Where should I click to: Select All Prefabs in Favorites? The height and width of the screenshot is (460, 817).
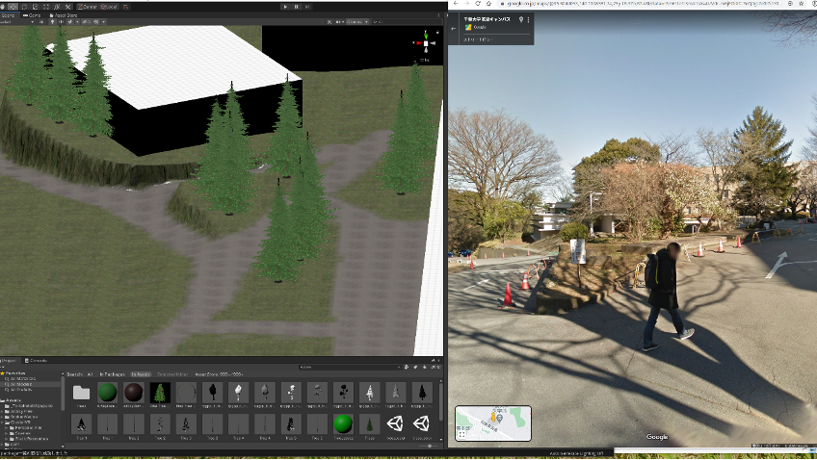point(21,389)
